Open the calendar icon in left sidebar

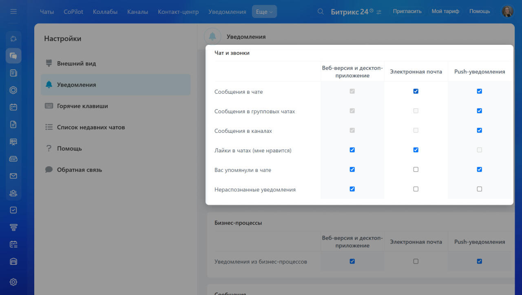13,107
